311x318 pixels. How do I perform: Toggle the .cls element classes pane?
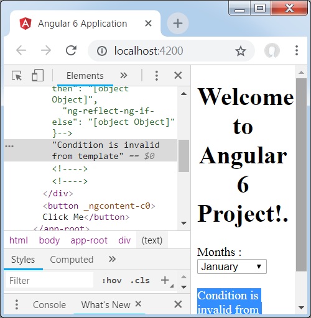tap(140, 281)
